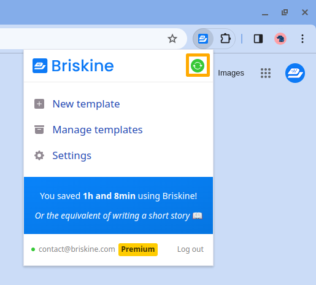
Task: Click the Premium badge
Action: (138, 249)
